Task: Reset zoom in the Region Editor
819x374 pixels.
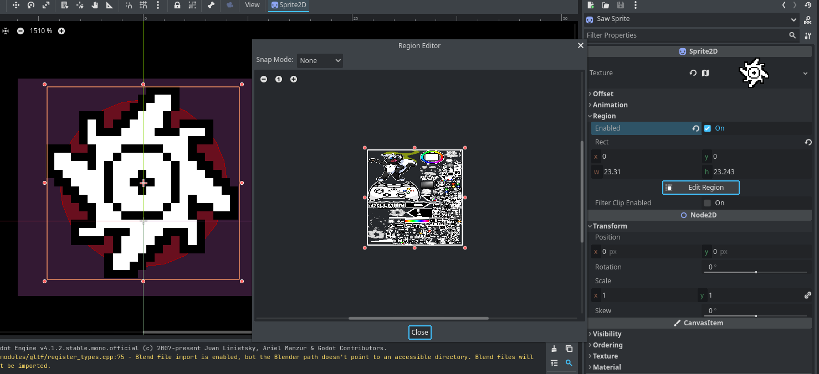Action: pos(279,79)
